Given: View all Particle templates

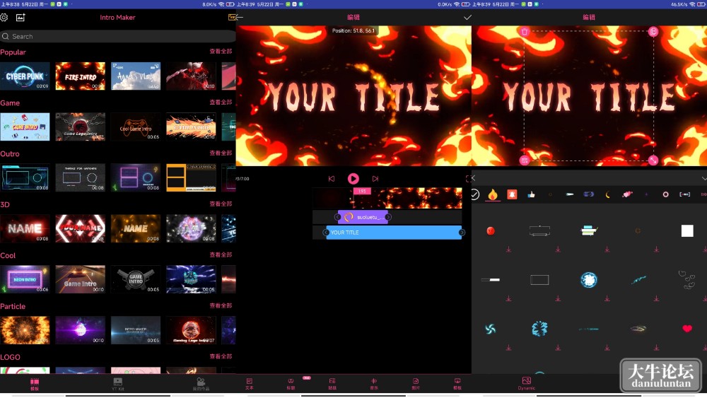Looking at the screenshot, I should 221,305.
